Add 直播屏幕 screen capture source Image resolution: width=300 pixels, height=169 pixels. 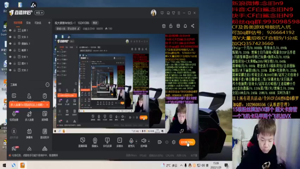82,142
